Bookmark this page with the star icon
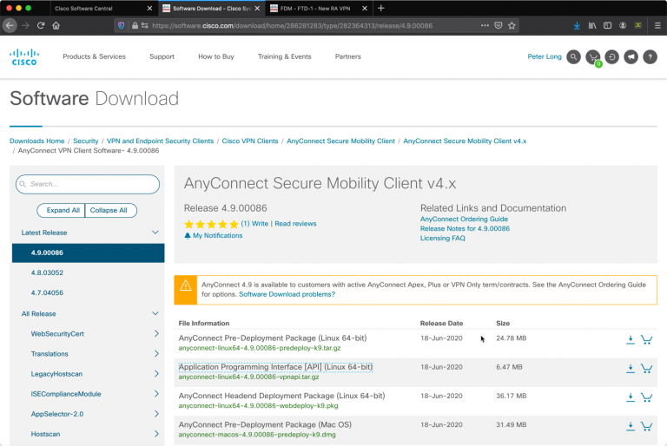The width and height of the screenshot is (667, 446). click(x=512, y=25)
